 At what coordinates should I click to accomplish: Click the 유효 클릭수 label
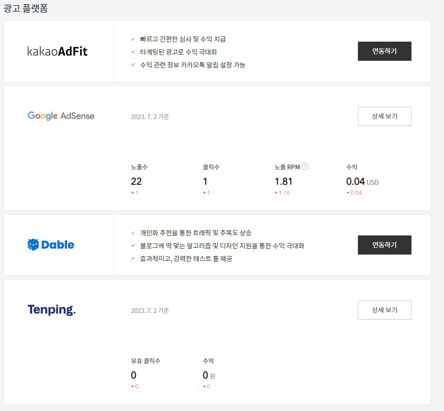coord(145,361)
